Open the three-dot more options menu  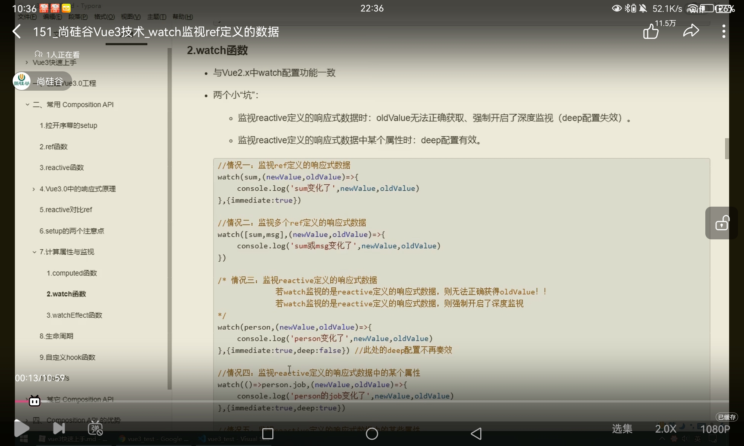coord(724,31)
